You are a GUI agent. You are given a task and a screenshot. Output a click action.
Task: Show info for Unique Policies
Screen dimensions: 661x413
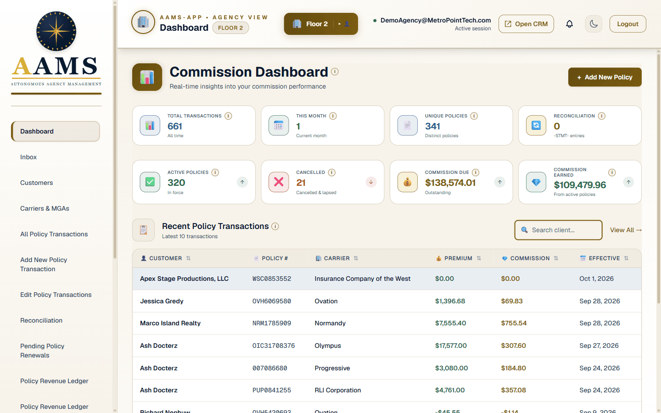[474, 116]
